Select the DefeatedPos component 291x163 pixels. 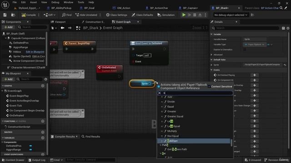tap(21, 43)
